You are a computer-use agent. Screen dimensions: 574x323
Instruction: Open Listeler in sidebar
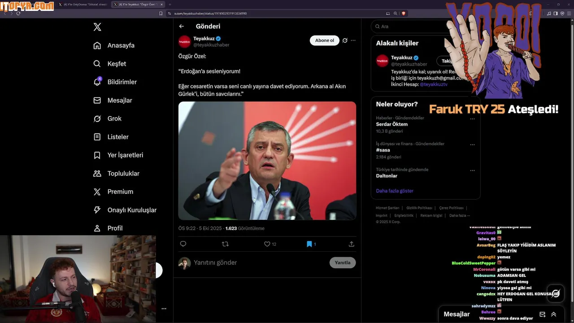coord(111,137)
